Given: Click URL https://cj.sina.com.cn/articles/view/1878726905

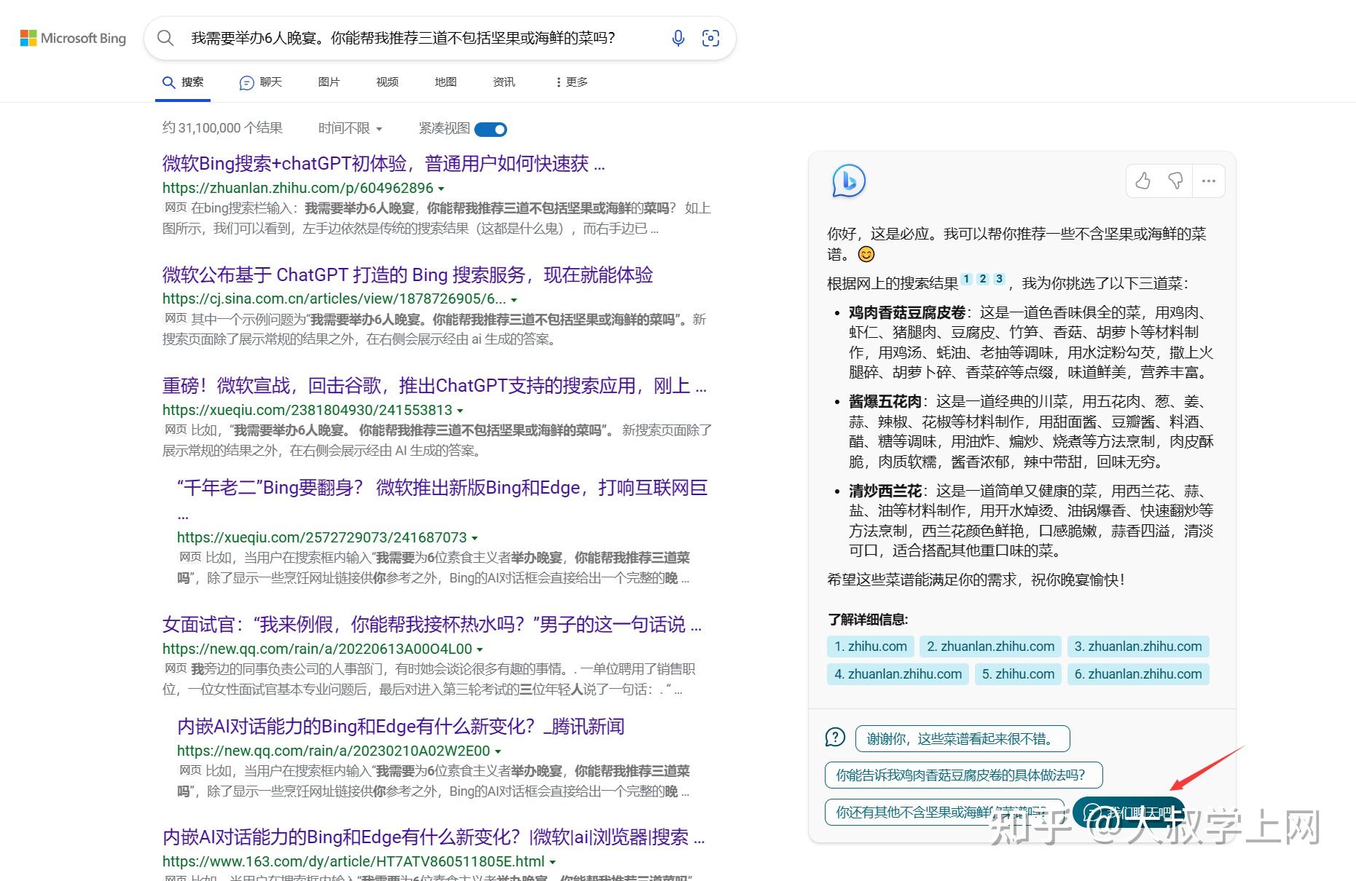Looking at the screenshot, I should (334, 299).
